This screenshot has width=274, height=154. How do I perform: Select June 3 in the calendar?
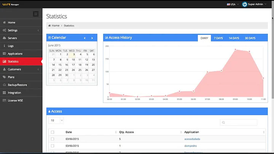[x=72, y=55]
